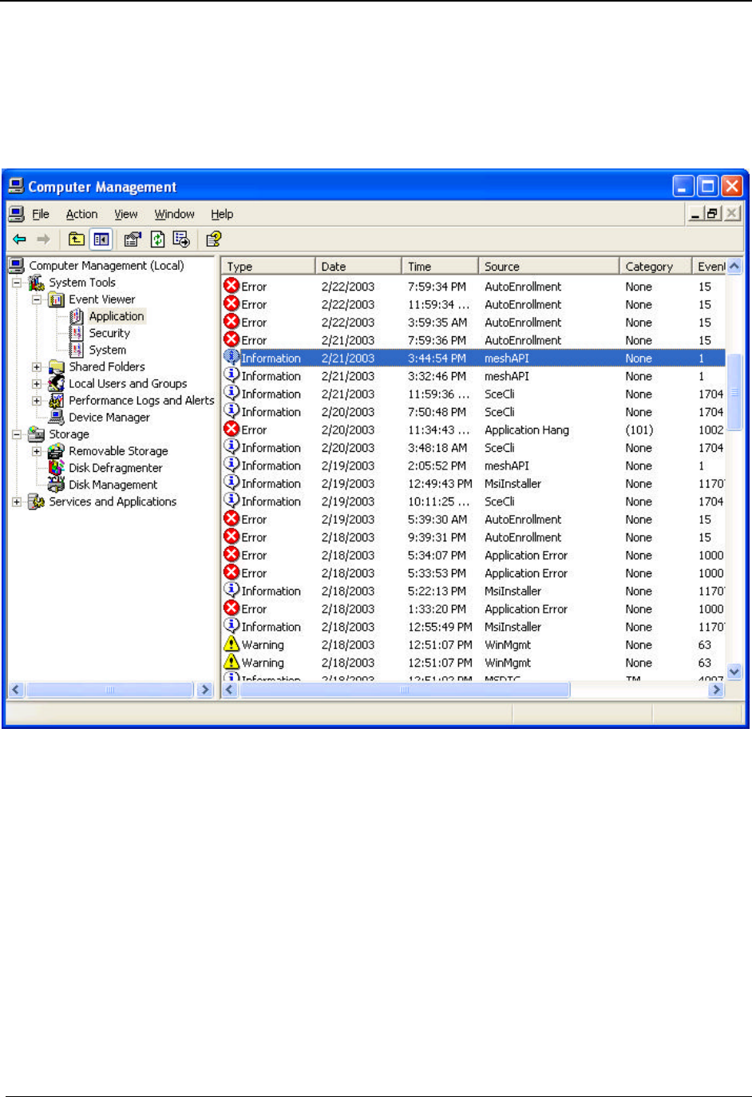Sort by the Category column header
The width and height of the screenshot is (752, 1097).
pyautogui.click(x=655, y=266)
